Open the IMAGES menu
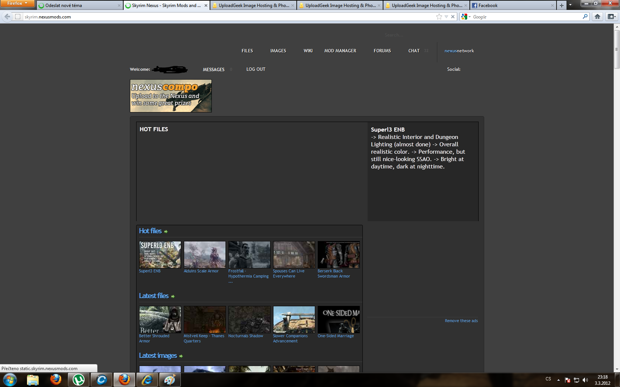620x387 pixels. (x=278, y=51)
